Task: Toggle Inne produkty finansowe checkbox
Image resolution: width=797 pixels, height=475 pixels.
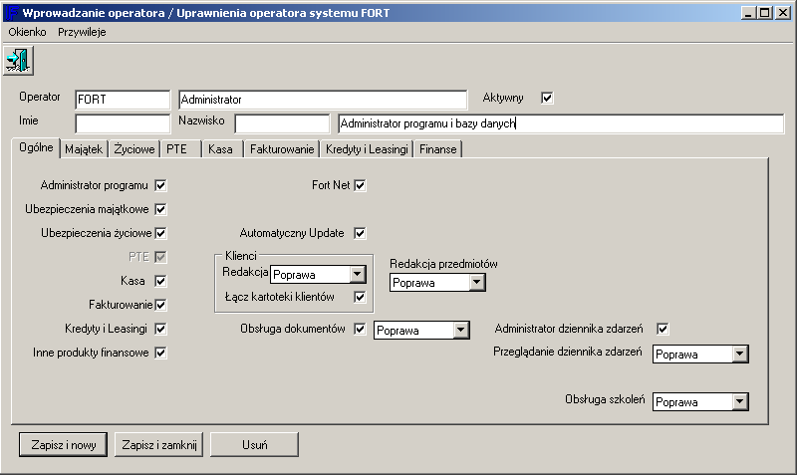Action: coord(160,353)
